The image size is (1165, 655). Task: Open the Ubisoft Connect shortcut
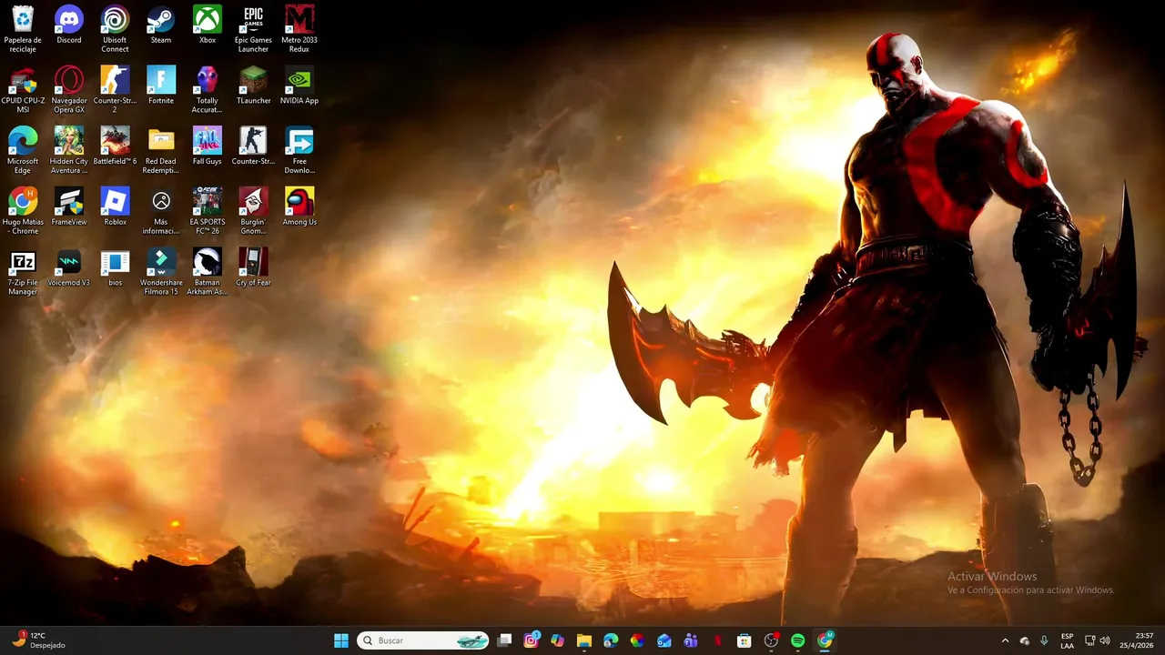pos(115,28)
